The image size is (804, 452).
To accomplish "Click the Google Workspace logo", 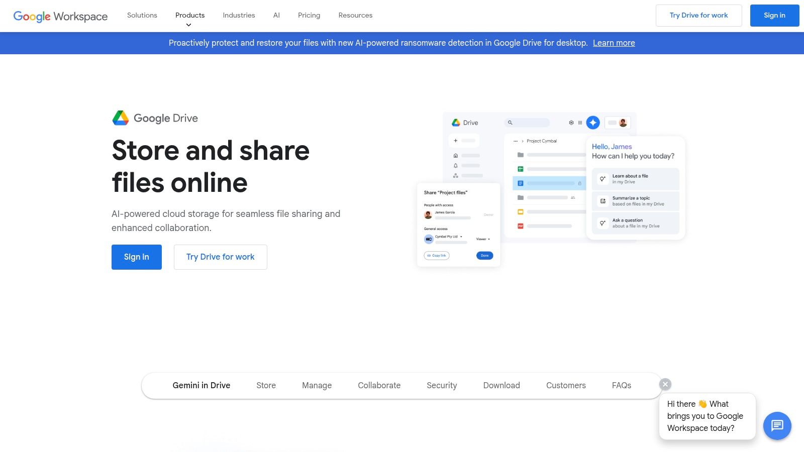I will tap(60, 16).
